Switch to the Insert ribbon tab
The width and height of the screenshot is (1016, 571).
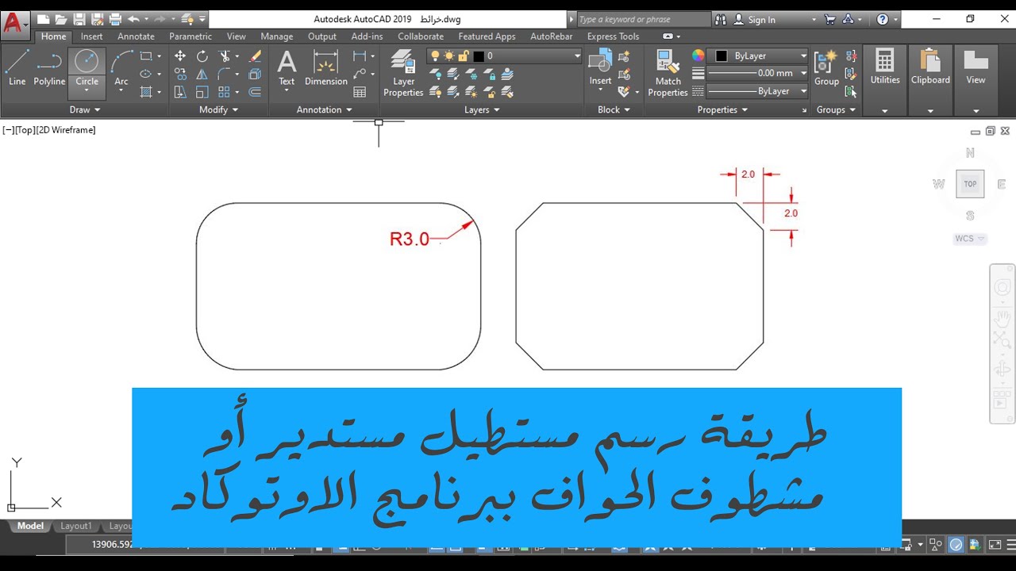(91, 36)
